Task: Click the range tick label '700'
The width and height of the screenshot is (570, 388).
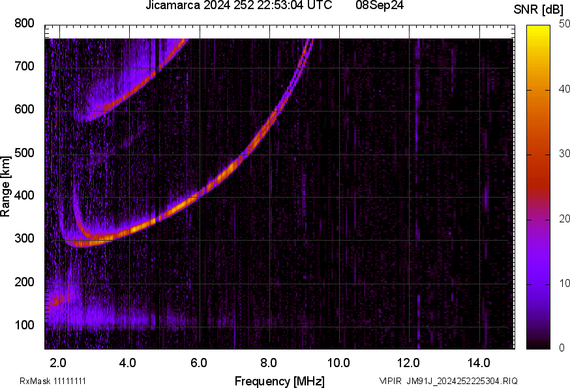Action: pos(24,66)
